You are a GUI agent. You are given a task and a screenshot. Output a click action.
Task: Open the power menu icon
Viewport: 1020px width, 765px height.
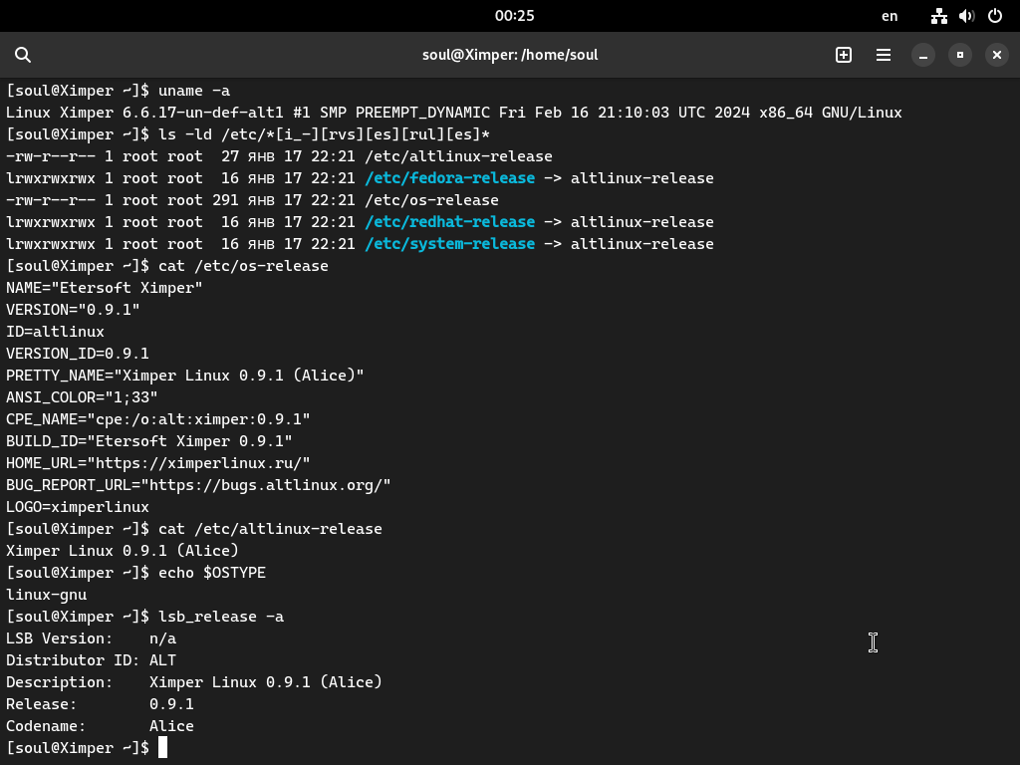[x=995, y=16]
